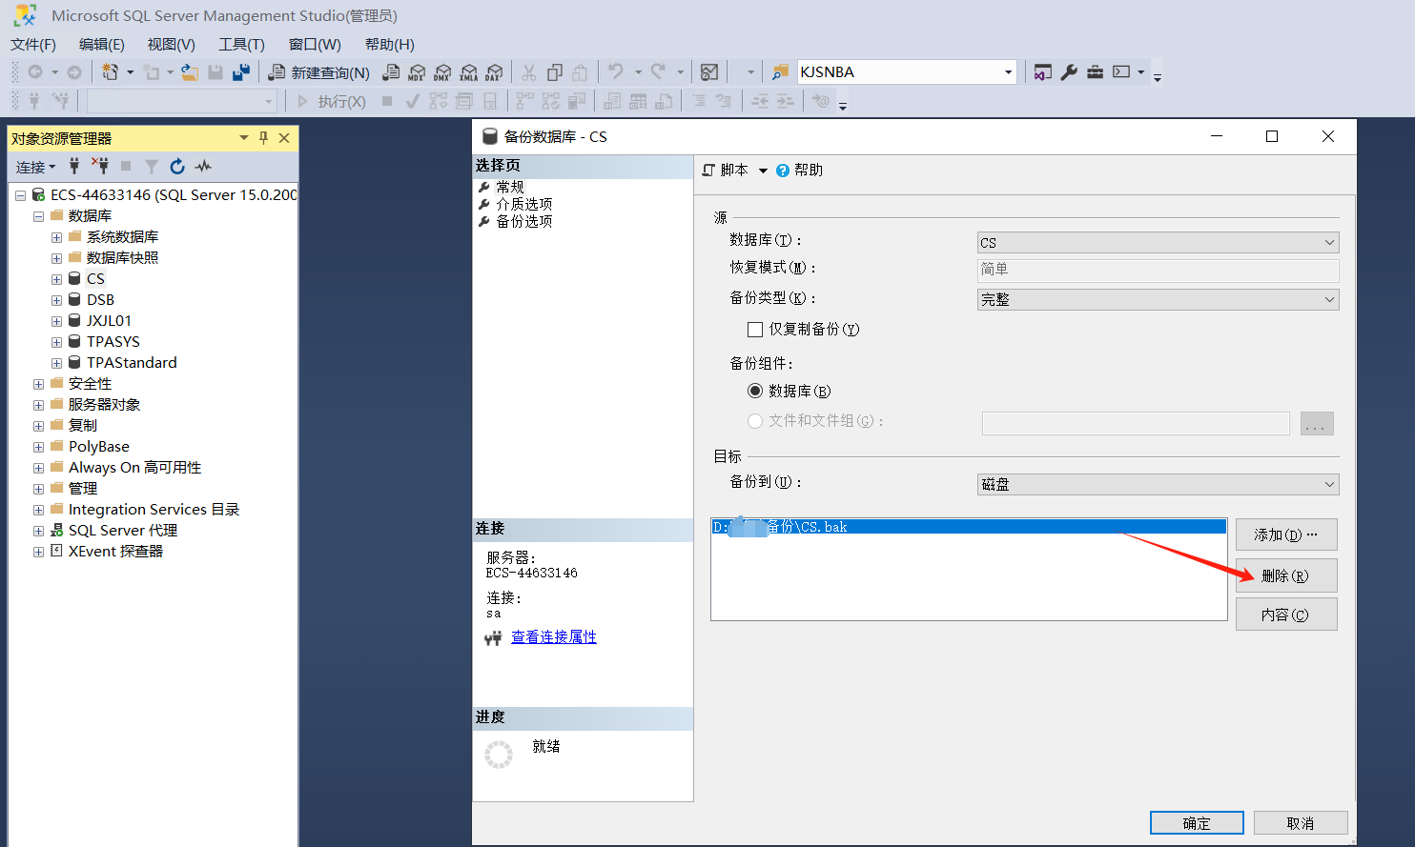Click the Help (帮助) question icon in dialog
This screenshot has height=847, width=1415.
pos(783,171)
